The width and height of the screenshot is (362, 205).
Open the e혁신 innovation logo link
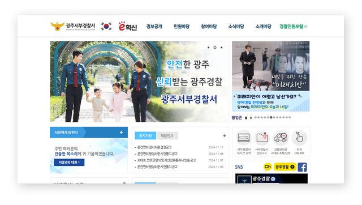(x=128, y=27)
